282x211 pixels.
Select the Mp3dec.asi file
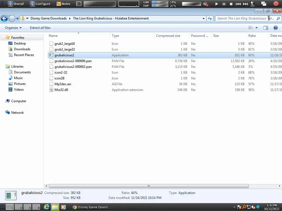pos(63,84)
